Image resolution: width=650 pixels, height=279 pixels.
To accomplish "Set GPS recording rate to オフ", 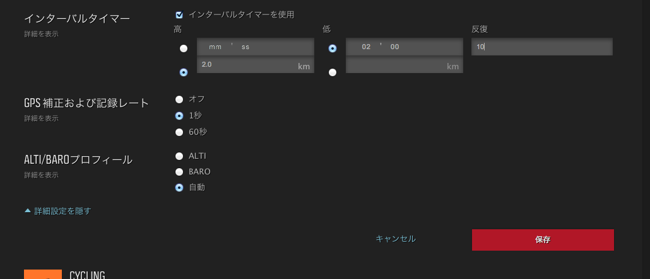I will click(x=179, y=100).
